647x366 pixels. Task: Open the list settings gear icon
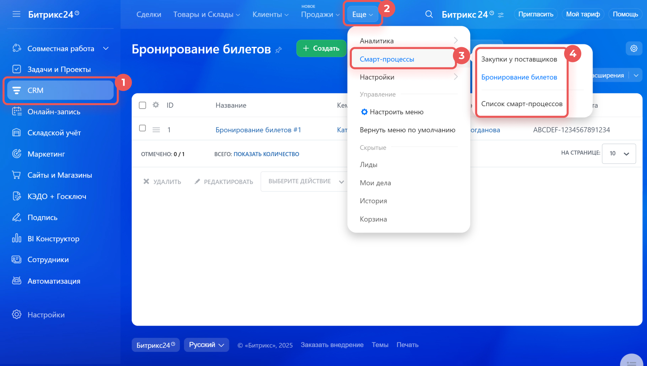pos(634,49)
